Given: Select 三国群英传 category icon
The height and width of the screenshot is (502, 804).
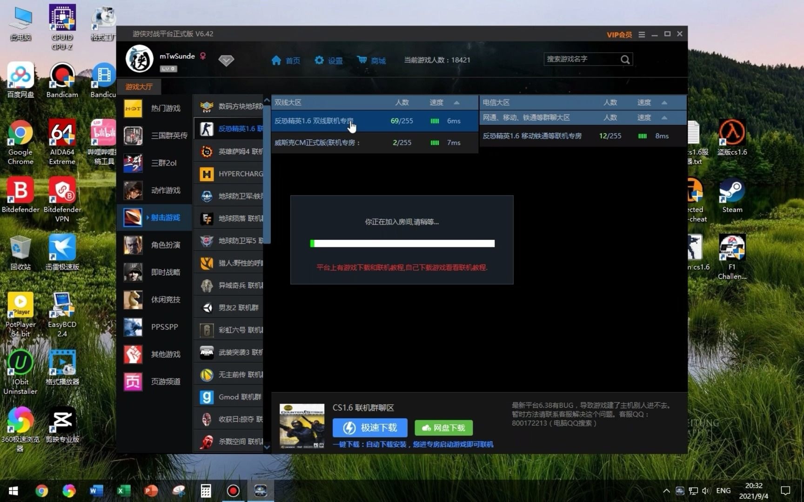Looking at the screenshot, I should (133, 136).
